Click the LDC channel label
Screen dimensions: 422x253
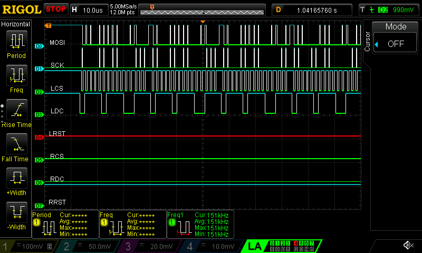click(x=57, y=111)
